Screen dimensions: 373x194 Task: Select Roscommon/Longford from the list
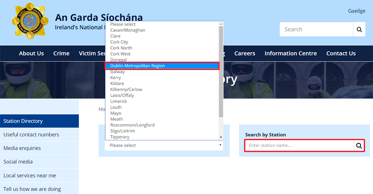point(162,125)
